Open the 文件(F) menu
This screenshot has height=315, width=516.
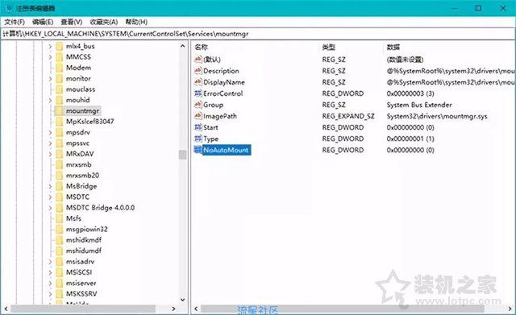(x=15, y=22)
